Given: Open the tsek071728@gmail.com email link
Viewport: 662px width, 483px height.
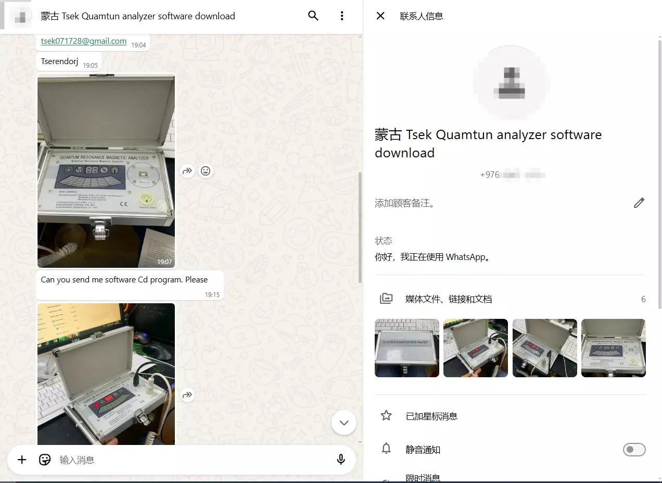Looking at the screenshot, I should 84,41.
